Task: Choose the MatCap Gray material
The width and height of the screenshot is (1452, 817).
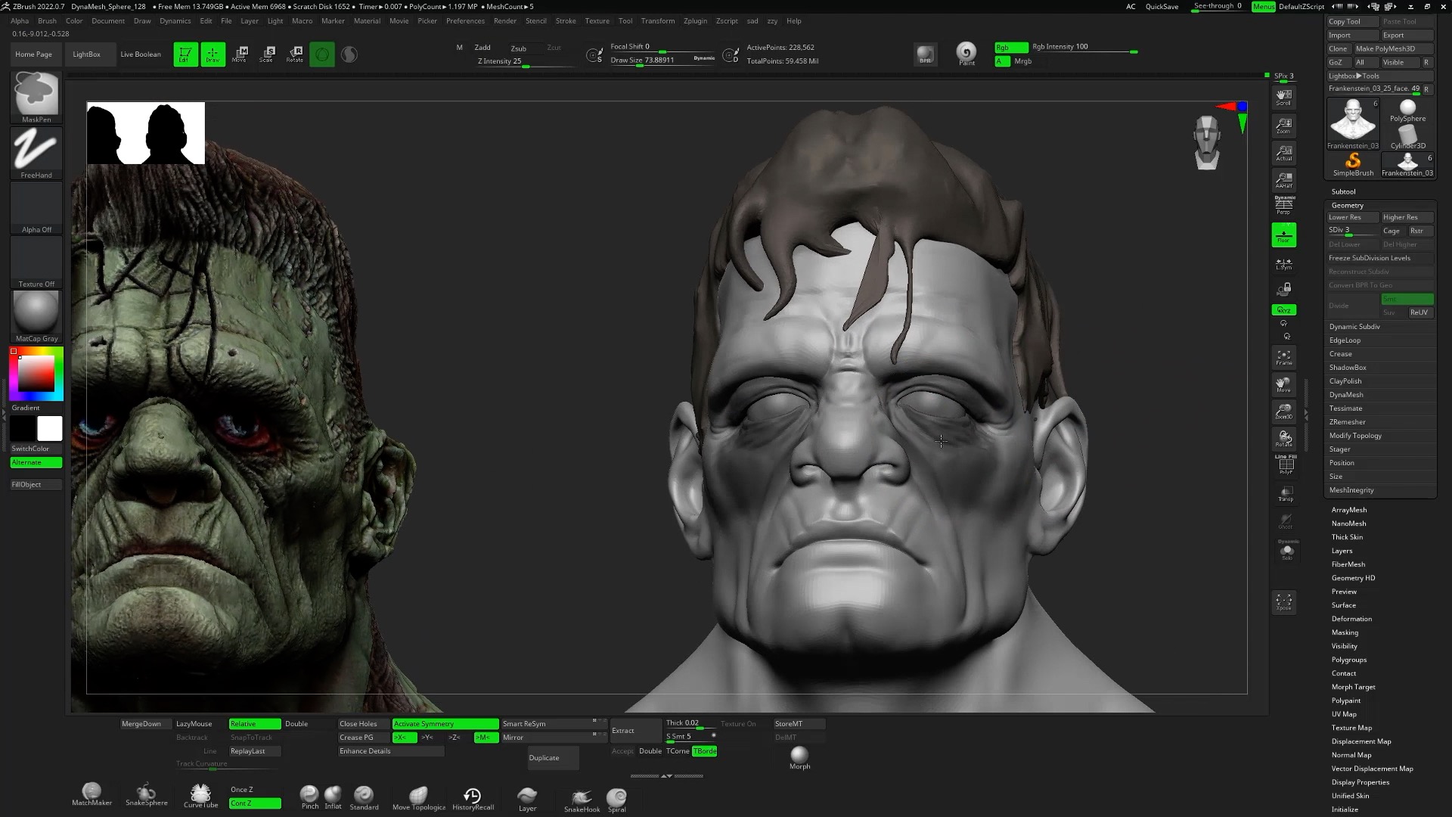Action: 35,312
